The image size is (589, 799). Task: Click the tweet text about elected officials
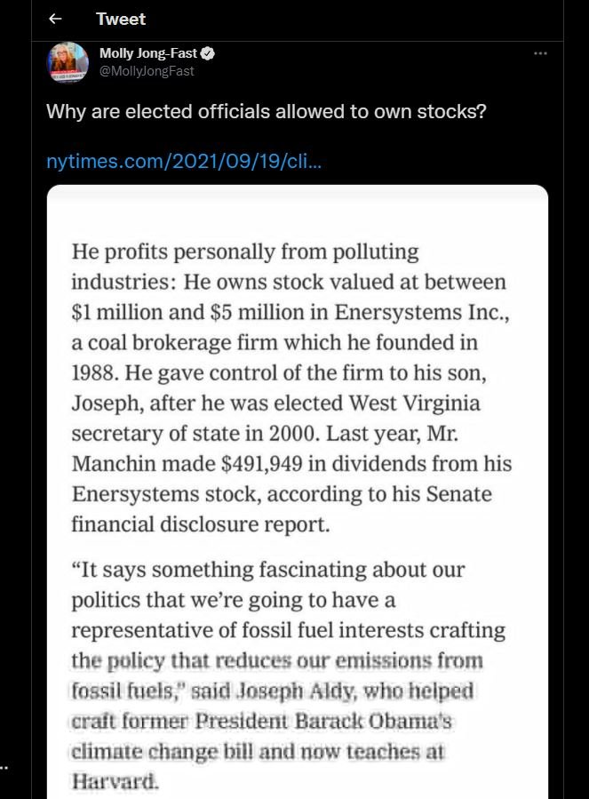266,114
